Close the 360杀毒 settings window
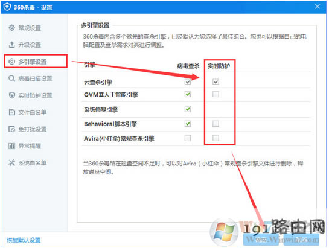This screenshot has height=248, width=329. pyautogui.click(x=318, y=7)
